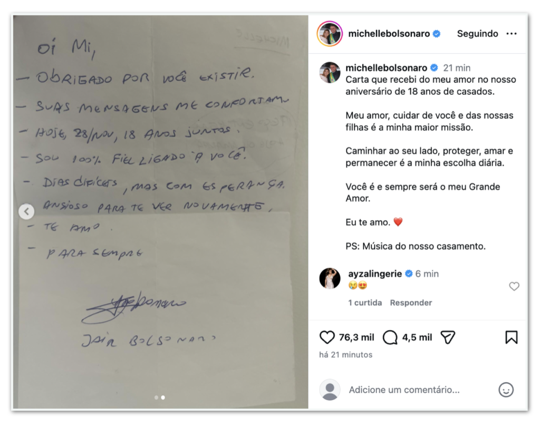Click michellebolsonaro username in header
Screen dimensions: 540x427
coord(389,33)
